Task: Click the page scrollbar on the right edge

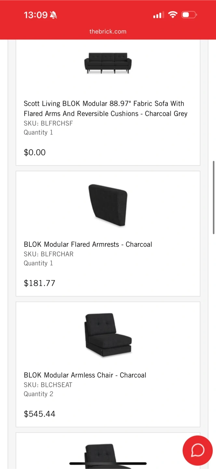Action: click(214, 197)
